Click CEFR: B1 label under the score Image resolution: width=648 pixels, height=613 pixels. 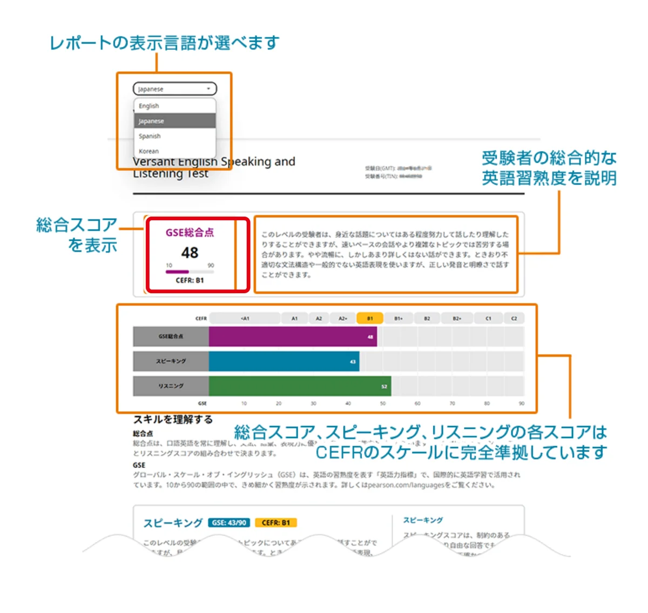click(190, 280)
